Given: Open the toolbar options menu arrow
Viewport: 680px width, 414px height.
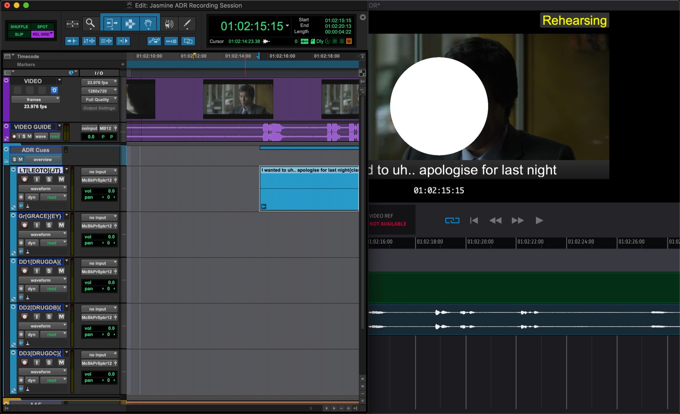Looking at the screenshot, I should [363, 17].
